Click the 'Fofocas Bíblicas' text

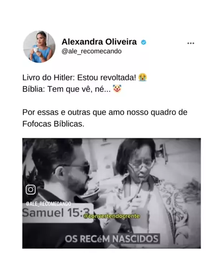click(x=53, y=124)
